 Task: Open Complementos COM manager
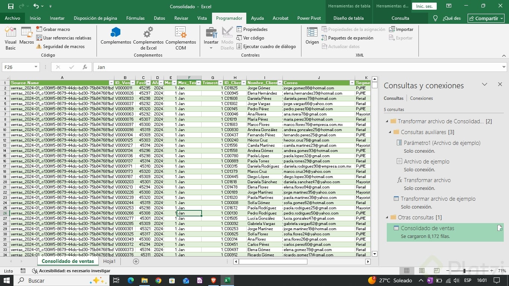click(181, 38)
